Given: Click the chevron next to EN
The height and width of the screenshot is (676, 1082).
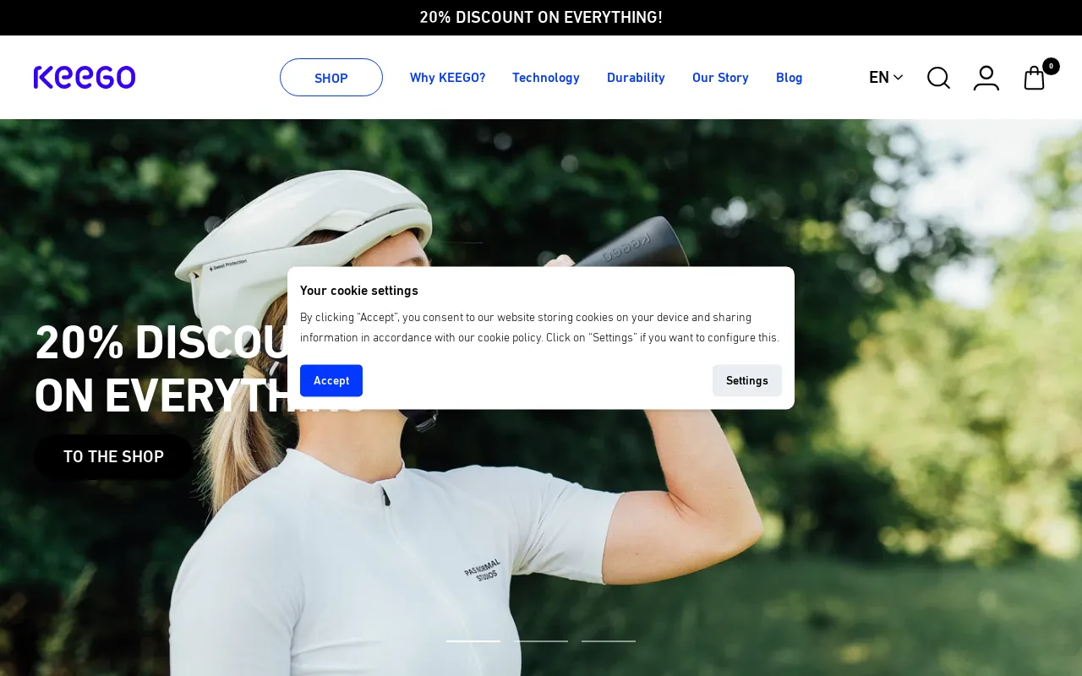Looking at the screenshot, I should 898,78.
